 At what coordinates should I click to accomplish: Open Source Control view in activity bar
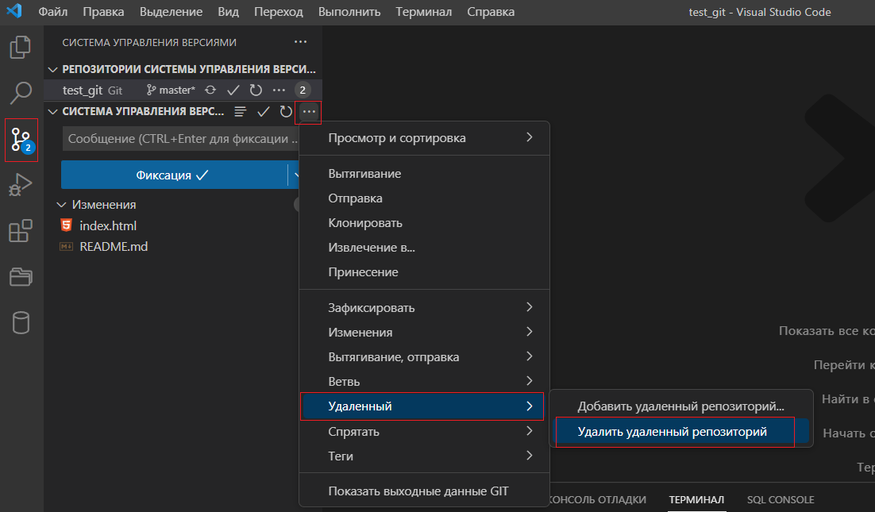click(x=21, y=140)
